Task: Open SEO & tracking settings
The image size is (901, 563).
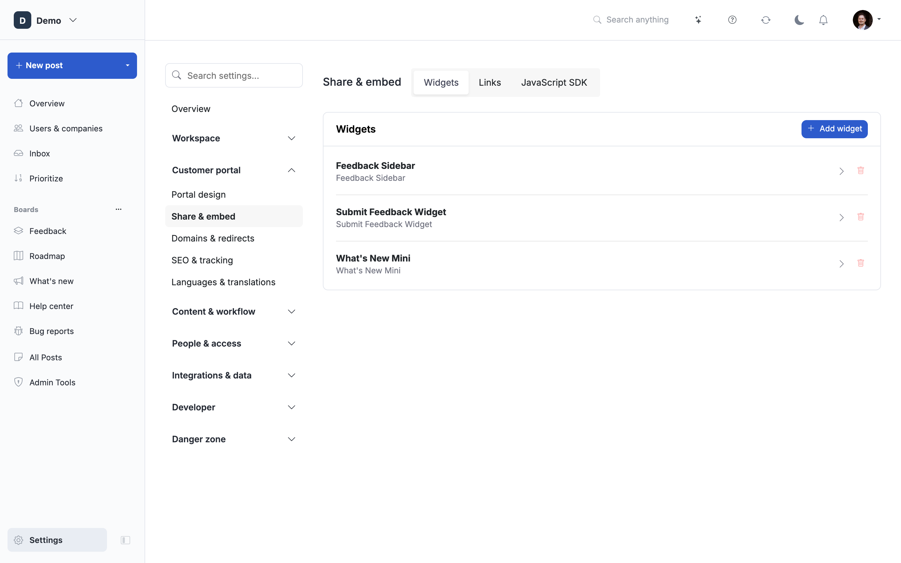Action: pos(234,260)
